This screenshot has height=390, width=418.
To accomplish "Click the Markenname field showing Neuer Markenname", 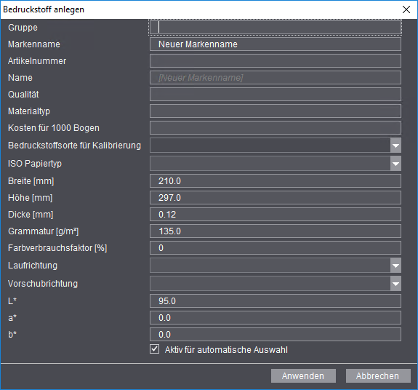I will pyautogui.click(x=276, y=44).
